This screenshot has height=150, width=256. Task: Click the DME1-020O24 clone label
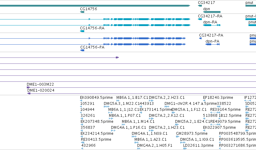41,90
